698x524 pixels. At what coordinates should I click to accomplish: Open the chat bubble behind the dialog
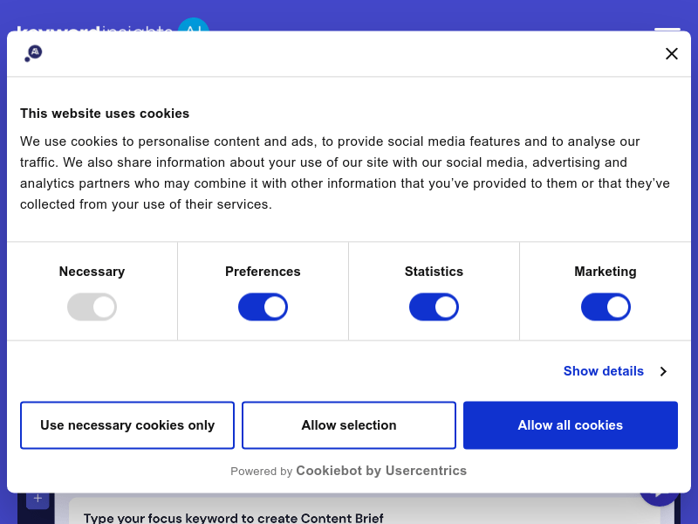click(660, 498)
